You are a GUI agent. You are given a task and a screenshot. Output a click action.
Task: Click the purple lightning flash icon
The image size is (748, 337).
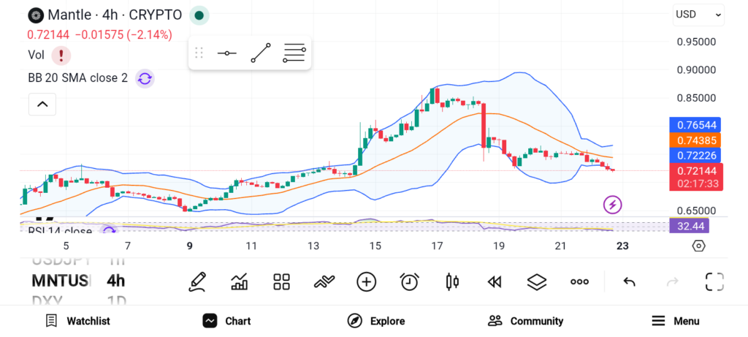pos(612,205)
